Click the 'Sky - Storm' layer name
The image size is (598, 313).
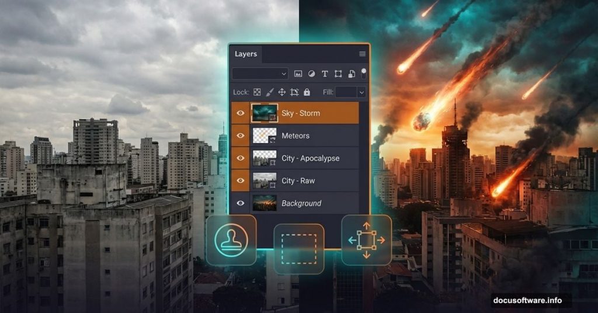pyautogui.click(x=301, y=113)
